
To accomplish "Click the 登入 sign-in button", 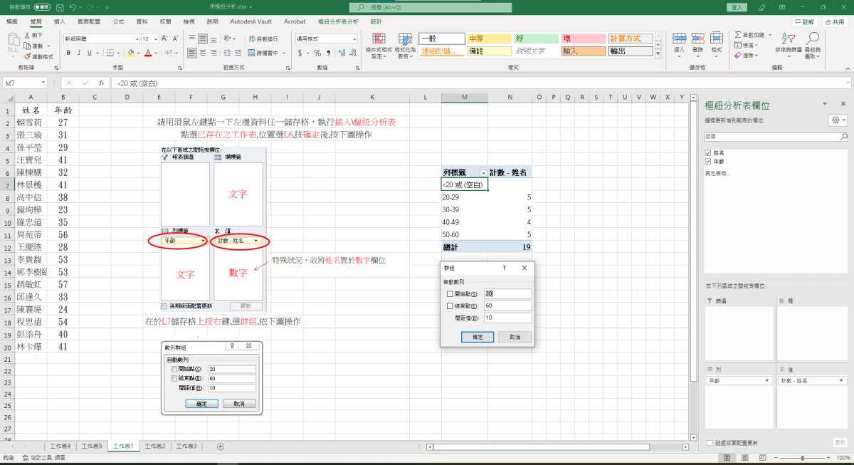I will [x=737, y=6].
